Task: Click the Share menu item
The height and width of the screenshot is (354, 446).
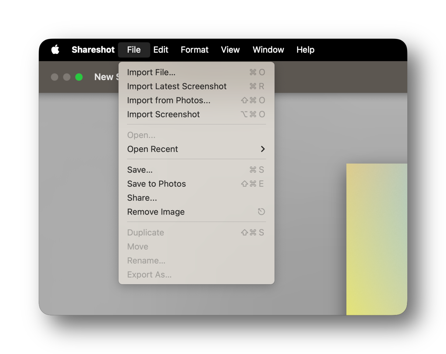Action: click(x=142, y=198)
